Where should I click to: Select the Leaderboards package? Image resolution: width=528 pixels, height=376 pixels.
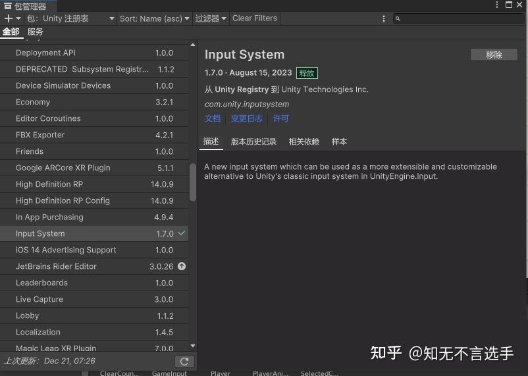(94, 283)
